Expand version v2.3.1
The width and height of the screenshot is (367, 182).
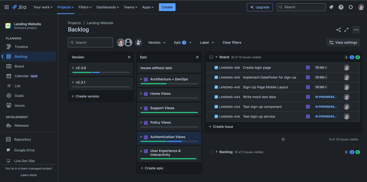coord(73,82)
